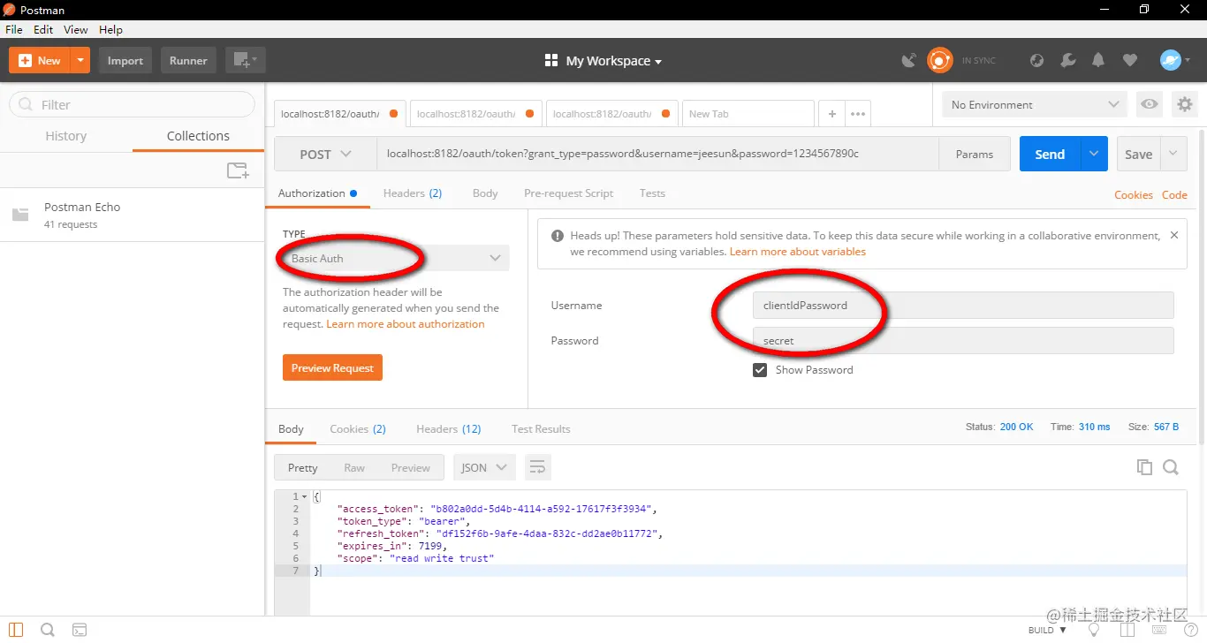Image resolution: width=1207 pixels, height=643 pixels.
Task: Copy the response with the copy icon
Action: tap(1144, 467)
